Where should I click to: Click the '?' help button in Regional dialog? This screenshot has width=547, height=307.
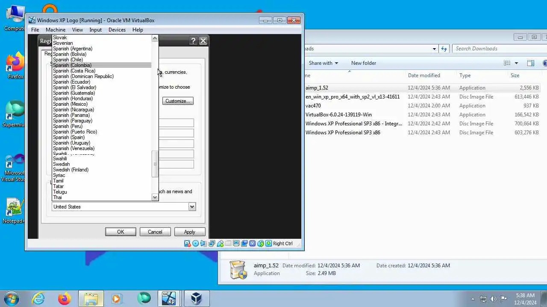[193, 41]
